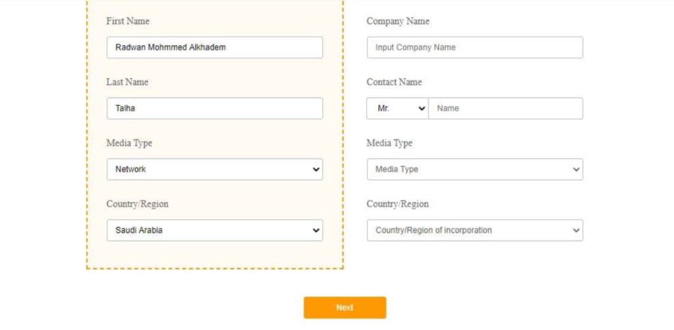
Task: Click the Last Name field containing Talha
Action: [x=215, y=108]
